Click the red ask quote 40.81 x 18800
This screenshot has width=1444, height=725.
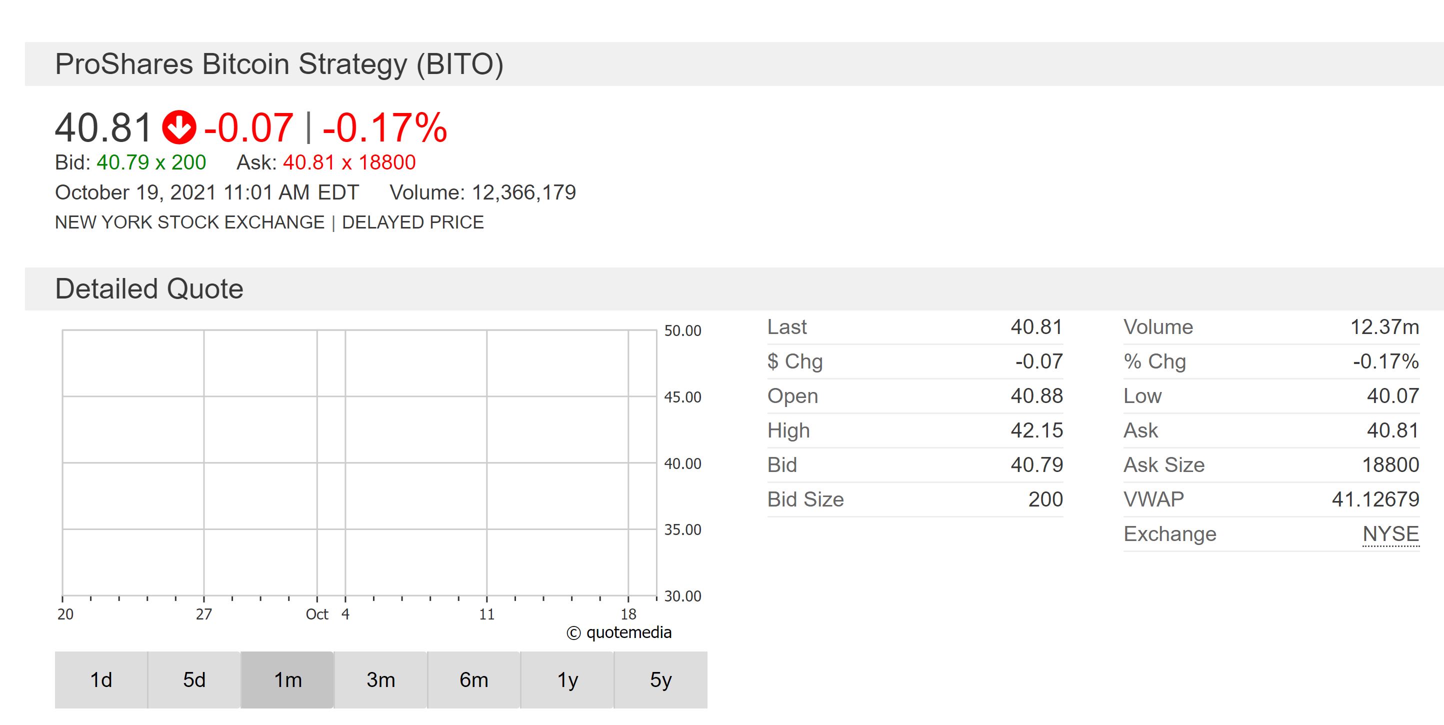pyautogui.click(x=349, y=162)
